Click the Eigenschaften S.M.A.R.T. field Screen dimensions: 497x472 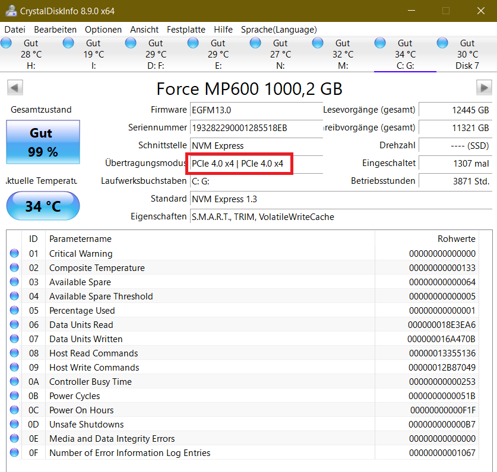(341, 217)
